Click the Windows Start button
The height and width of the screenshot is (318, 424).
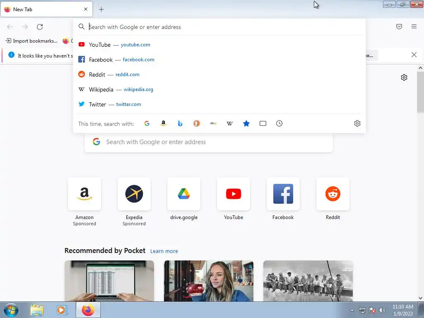click(x=11, y=310)
